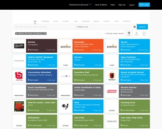Select the BAR category tab
Image resolution: width=162 pixels, height=129 pixels.
[76, 21]
